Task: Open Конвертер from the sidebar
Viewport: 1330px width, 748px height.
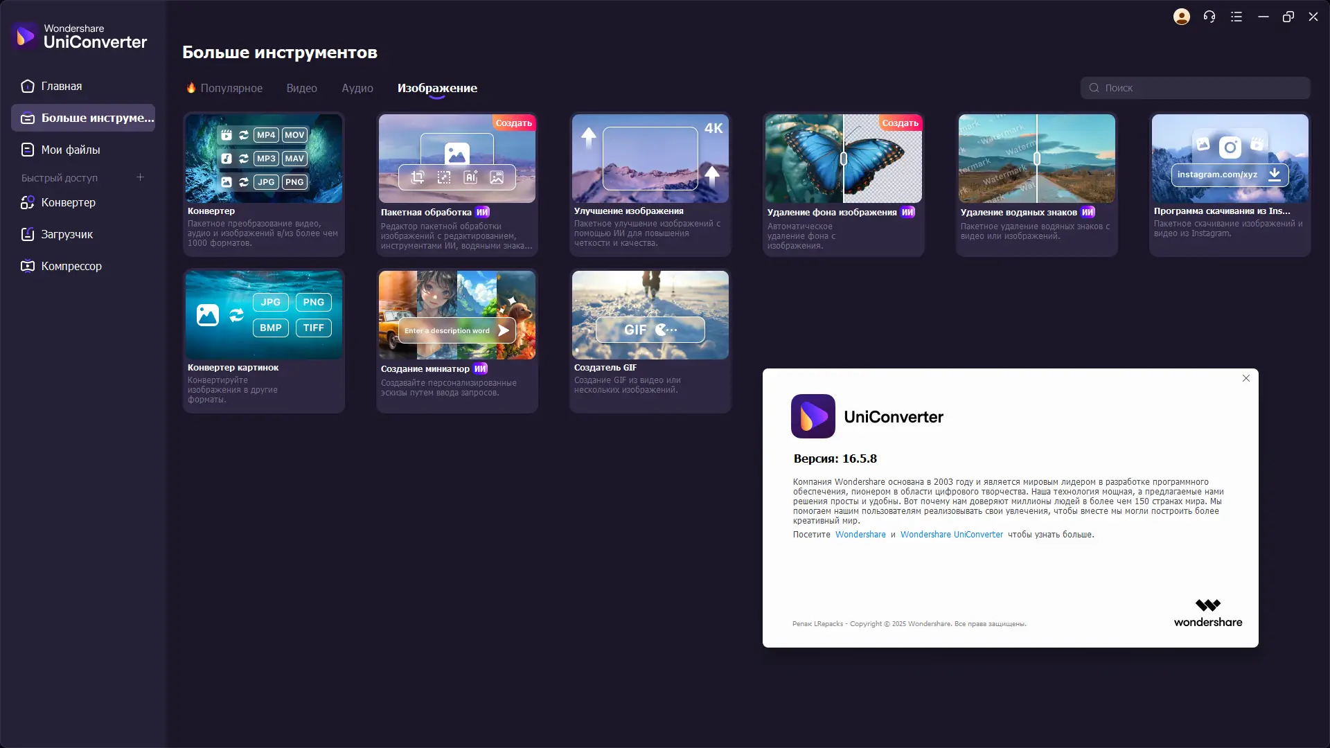Action: (x=68, y=202)
